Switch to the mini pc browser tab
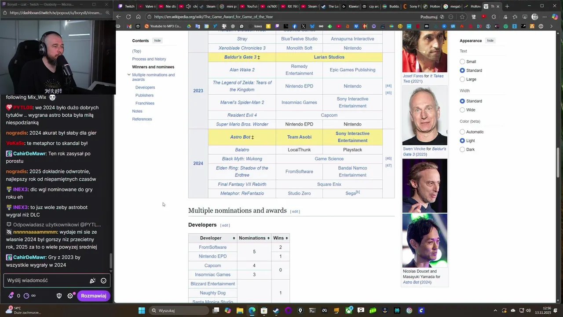 (229, 6)
